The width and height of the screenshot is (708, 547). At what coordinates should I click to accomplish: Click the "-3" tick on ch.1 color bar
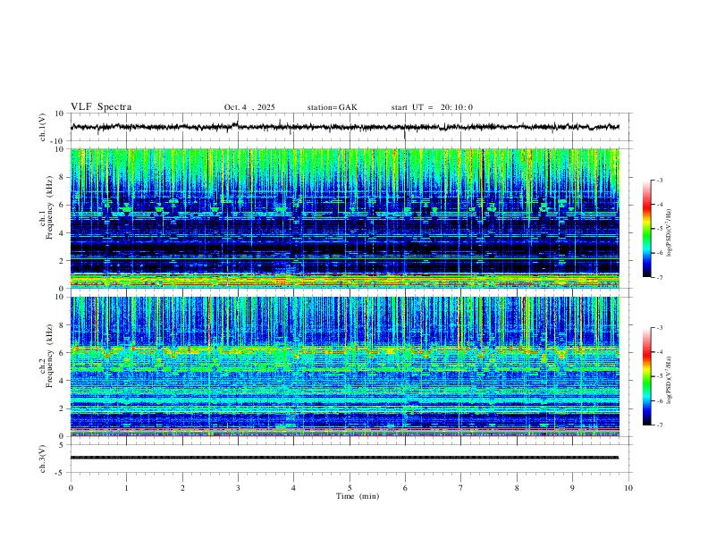coord(659,180)
